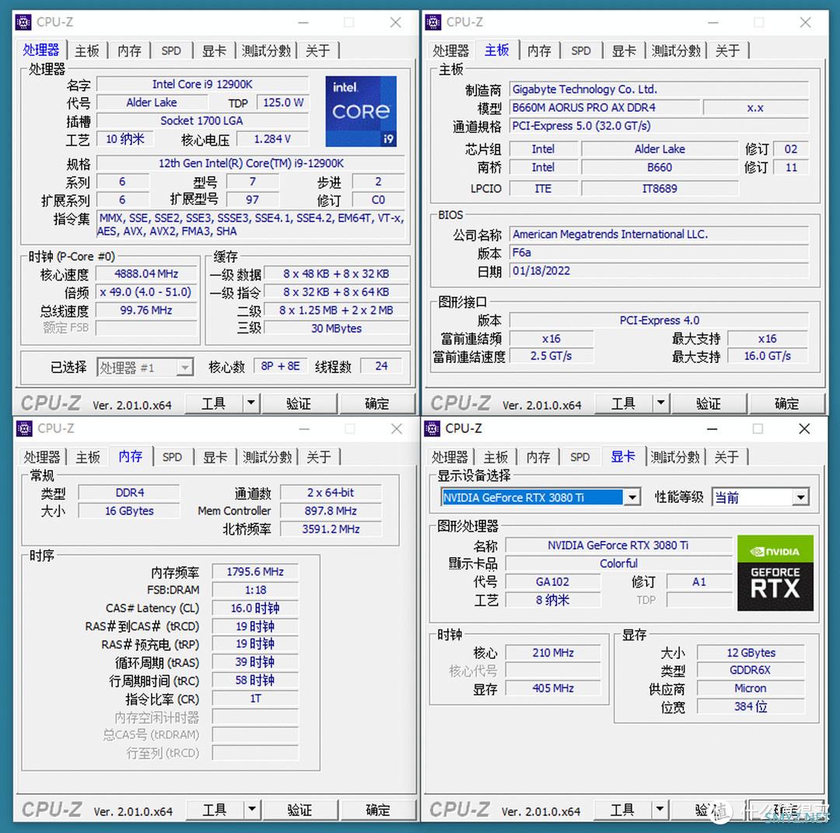The width and height of the screenshot is (840, 833).
Task: Expand 工具 dropdown arrow in the processor window
Action: pos(250,403)
